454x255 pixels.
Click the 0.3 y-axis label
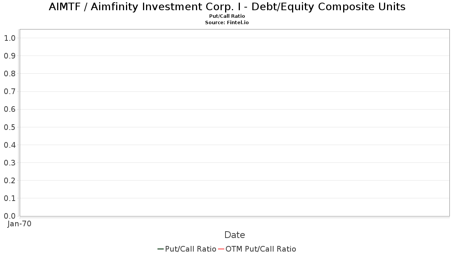click(x=9, y=162)
